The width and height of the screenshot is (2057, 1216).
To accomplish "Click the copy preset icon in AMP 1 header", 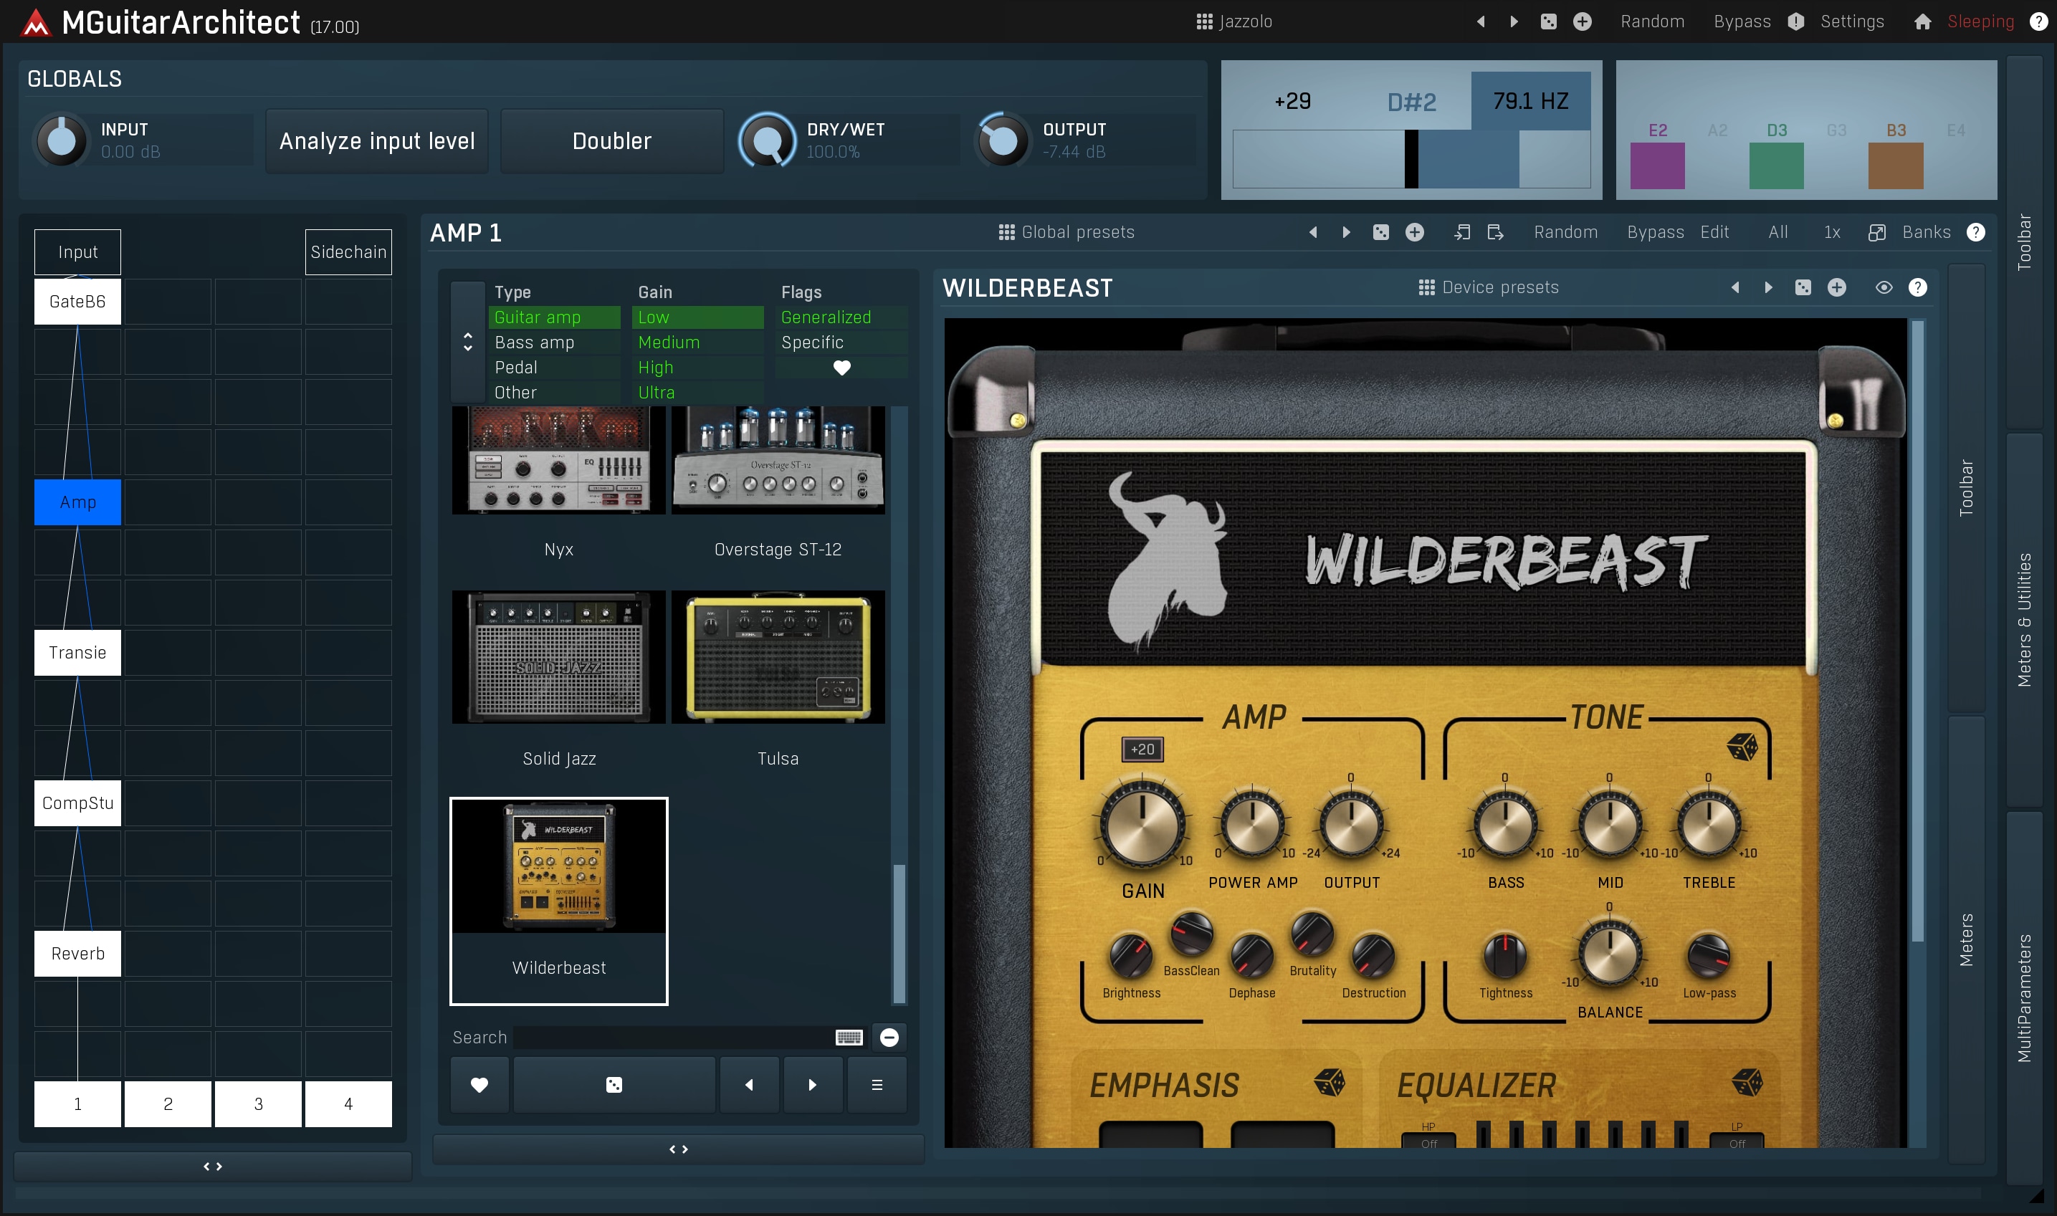I will pyautogui.click(x=1461, y=233).
